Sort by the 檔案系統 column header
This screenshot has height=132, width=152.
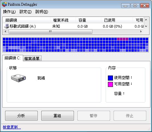coord(63,20)
